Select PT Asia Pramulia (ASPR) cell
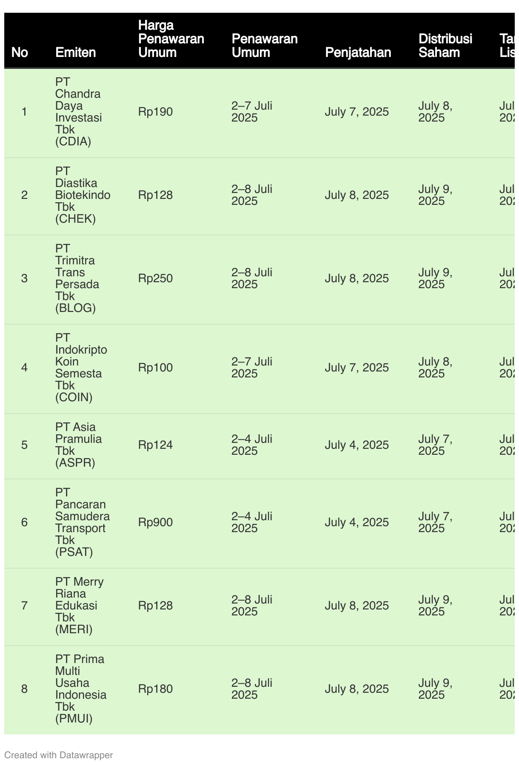The height and width of the screenshot is (765, 519). coord(79,445)
